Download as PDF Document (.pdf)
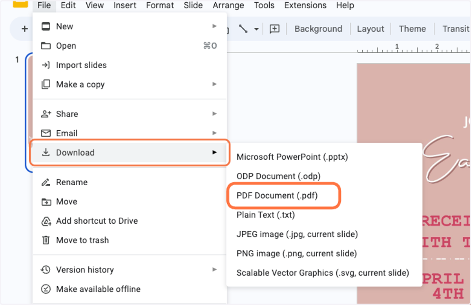 click(x=324, y=195)
